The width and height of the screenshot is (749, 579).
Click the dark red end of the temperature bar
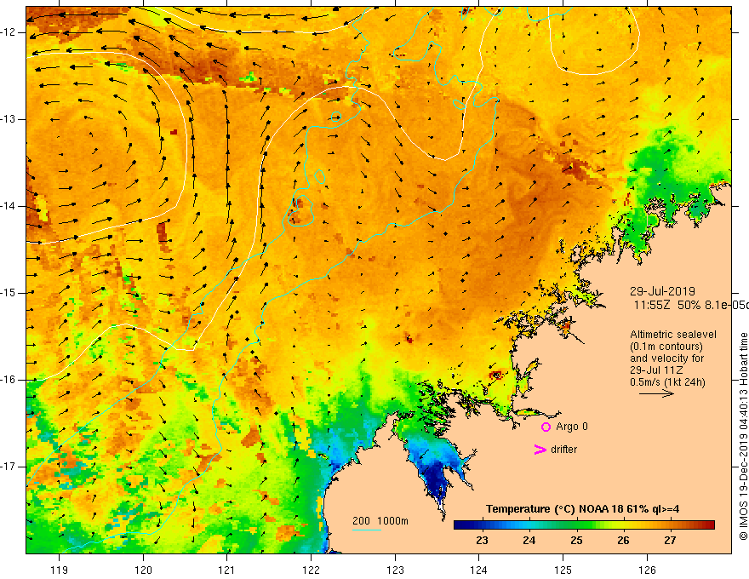(x=709, y=525)
